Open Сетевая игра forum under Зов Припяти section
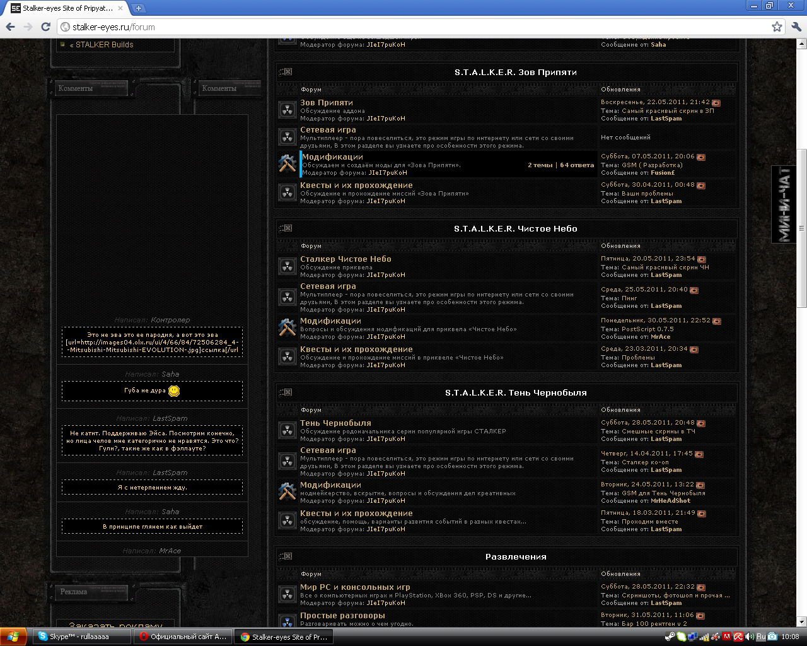This screenshot has width=807, height=646. point(328,130)
